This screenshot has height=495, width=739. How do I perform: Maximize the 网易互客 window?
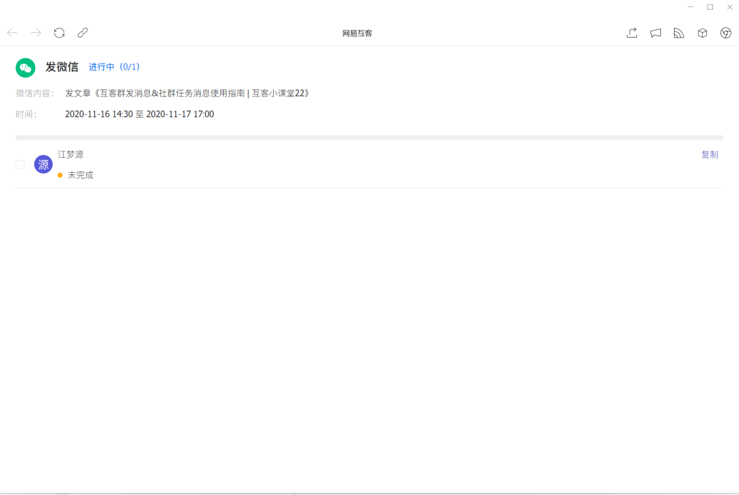pos(710,7)
